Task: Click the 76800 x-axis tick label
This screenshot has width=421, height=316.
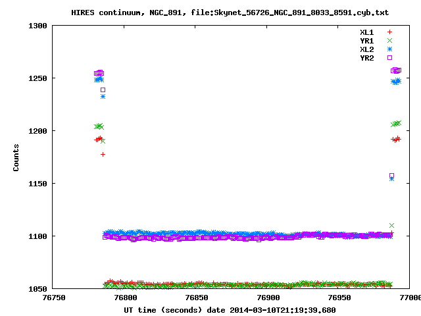Action: 126,298
